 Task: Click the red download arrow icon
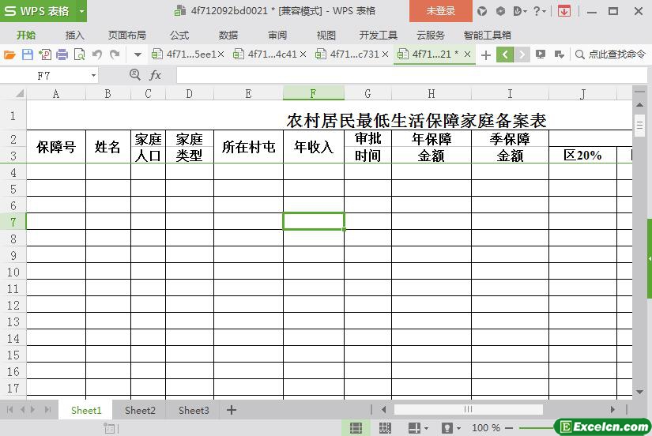(564, 11)
